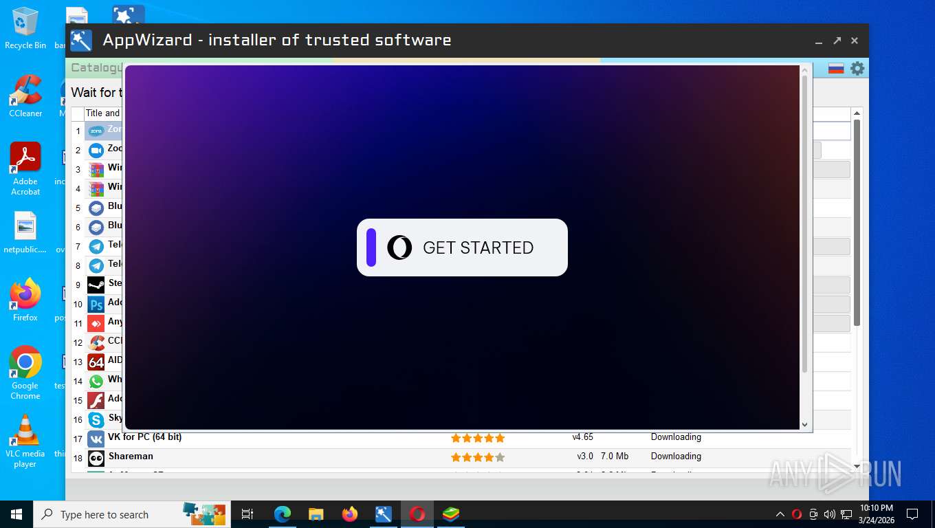Click the Downloading status for VK for PC
This screenshot has height=528, width=935.
point(676,437)
